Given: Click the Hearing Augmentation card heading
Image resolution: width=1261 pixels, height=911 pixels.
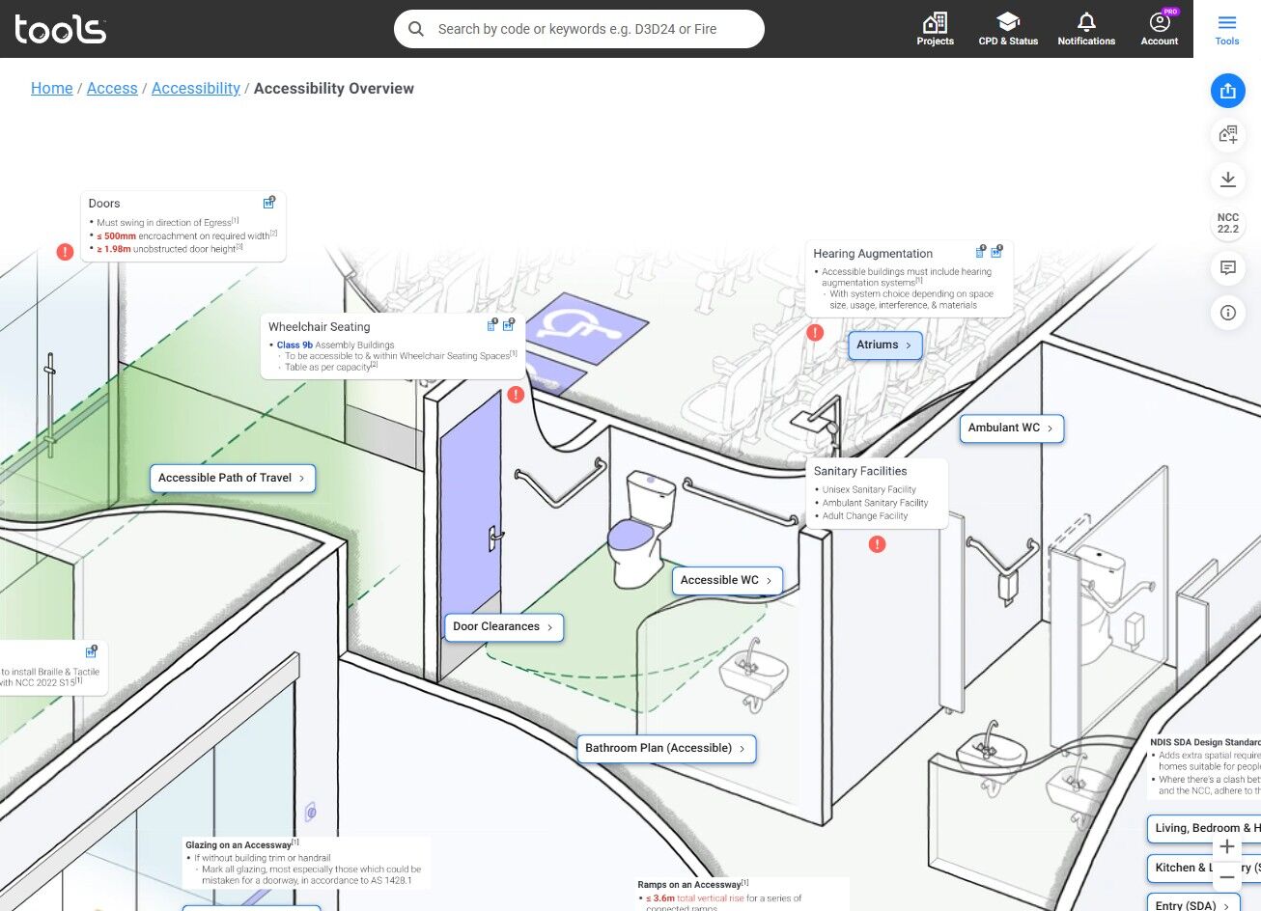Looking at the screenshot, I should pos(873,254).
